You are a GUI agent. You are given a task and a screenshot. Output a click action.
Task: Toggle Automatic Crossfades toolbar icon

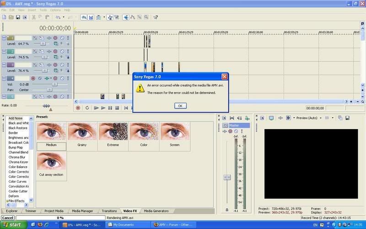[91, 17]
